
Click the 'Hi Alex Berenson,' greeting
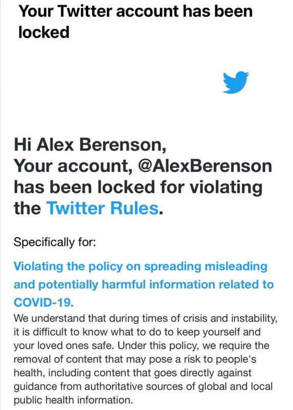[90, 145]
